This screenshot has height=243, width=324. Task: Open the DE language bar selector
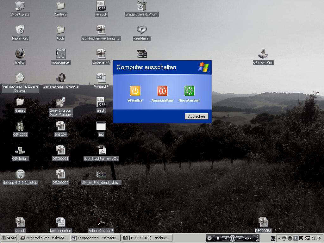click(273, 238)
